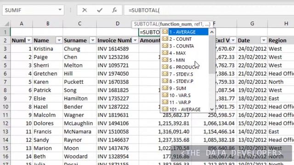Choose 3 - COUNTA from autocomplete list
Image resolution: width=294 pixels, height=165 pixels.
(x=185, y=46)
